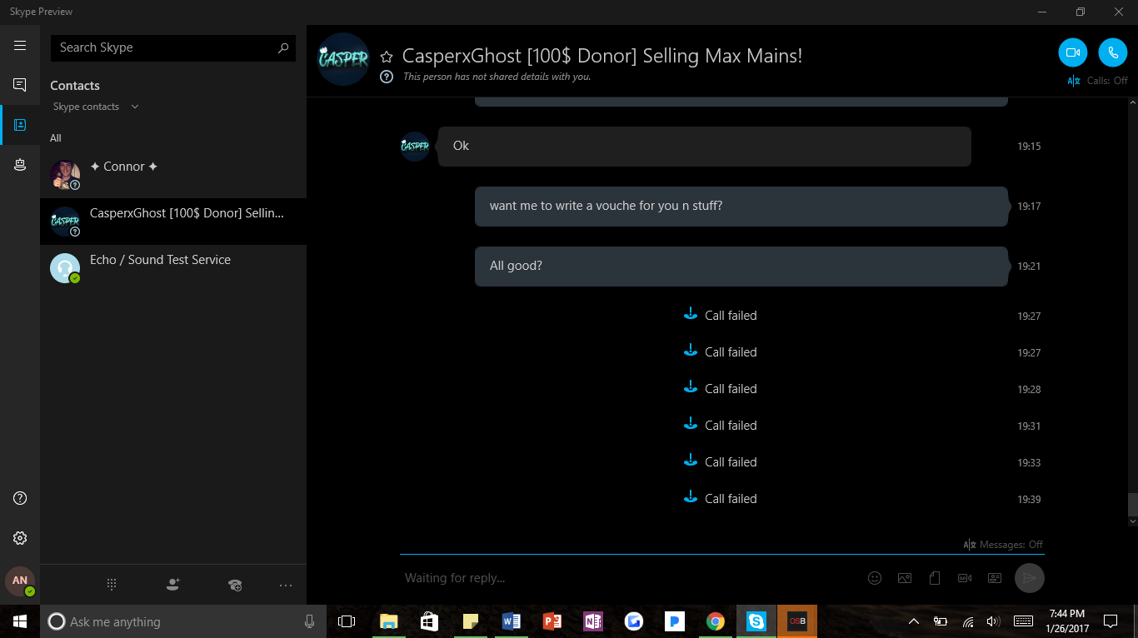This screenshot has height=638, width=1138.
Task: Open PowerPoint from the taskbar
Action: pyautogui.click(x=552, y=621)
